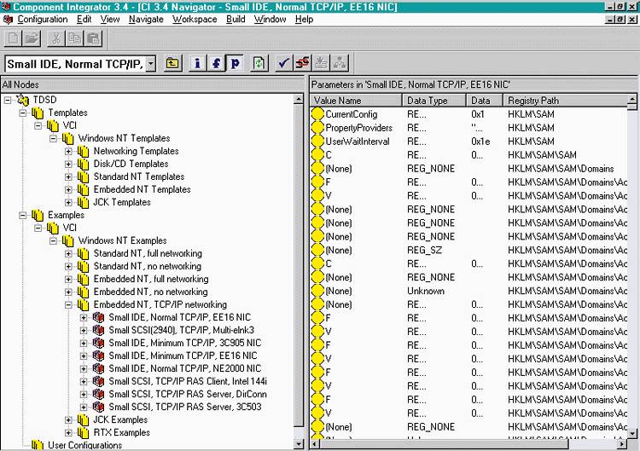Click Small IDE, Minimum TCP/IP, 3C905 cube icon

98,343
